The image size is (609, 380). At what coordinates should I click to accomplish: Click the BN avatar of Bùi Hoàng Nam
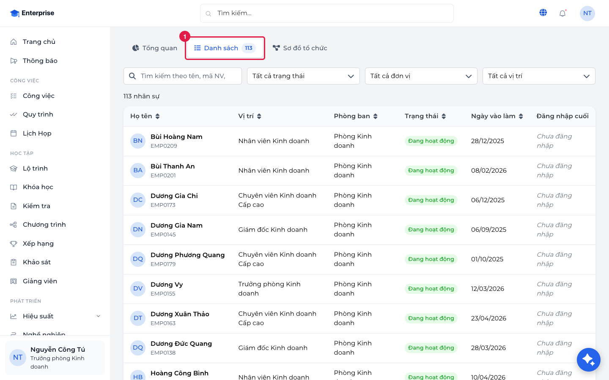click(x=138, y=141)
